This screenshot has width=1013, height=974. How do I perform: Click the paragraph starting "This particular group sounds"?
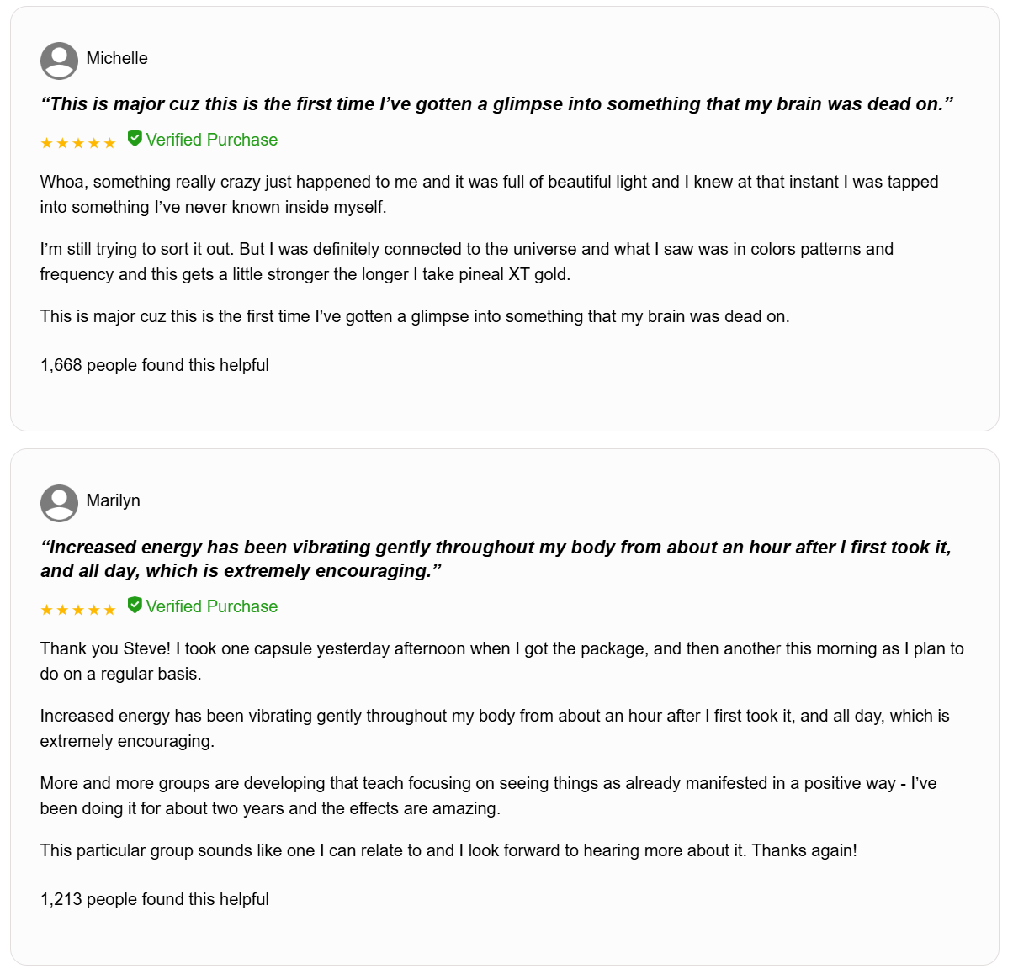(448, 850)
